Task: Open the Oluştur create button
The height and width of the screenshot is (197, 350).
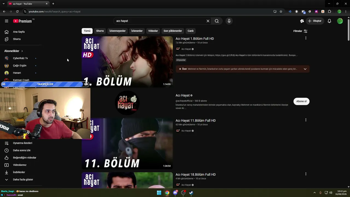Action: click(x=315, y=21)
